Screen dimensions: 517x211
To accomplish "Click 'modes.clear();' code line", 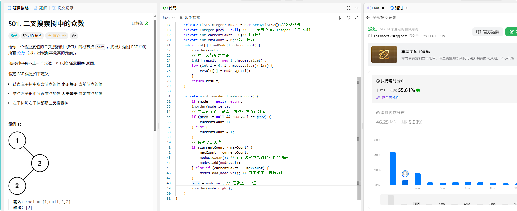I will click(x=214, y=158).
